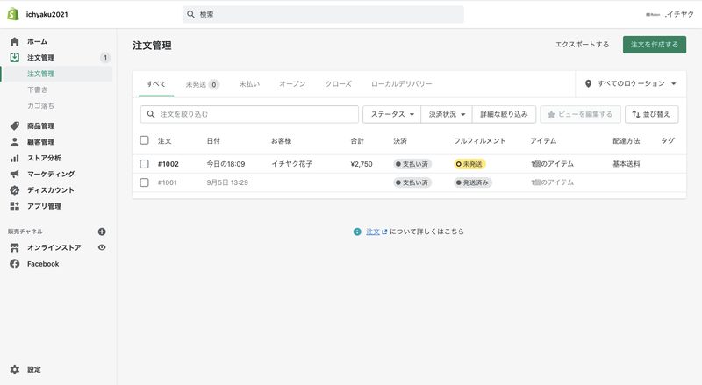Click the star icon in ビューを編集する

(551, 115)
